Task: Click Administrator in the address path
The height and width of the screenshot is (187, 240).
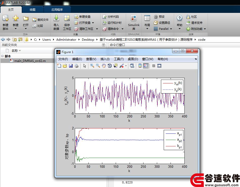Action: [x=66, y=39]
